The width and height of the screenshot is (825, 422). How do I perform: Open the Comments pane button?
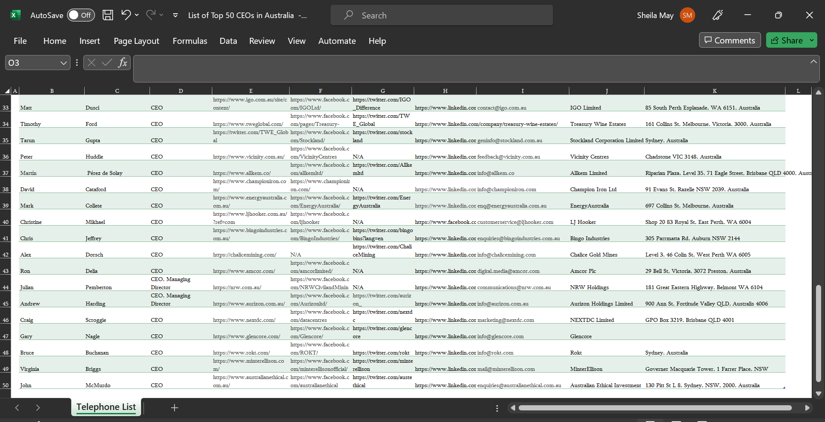730,40
